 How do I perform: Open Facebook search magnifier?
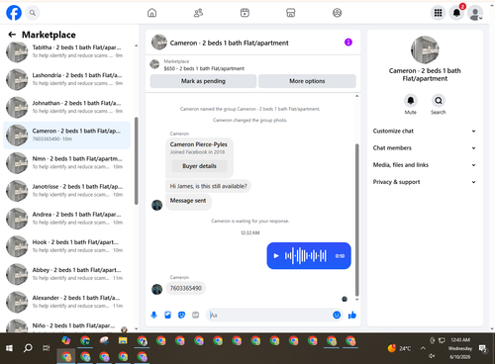pyautogui.click(x=33, y=13)
